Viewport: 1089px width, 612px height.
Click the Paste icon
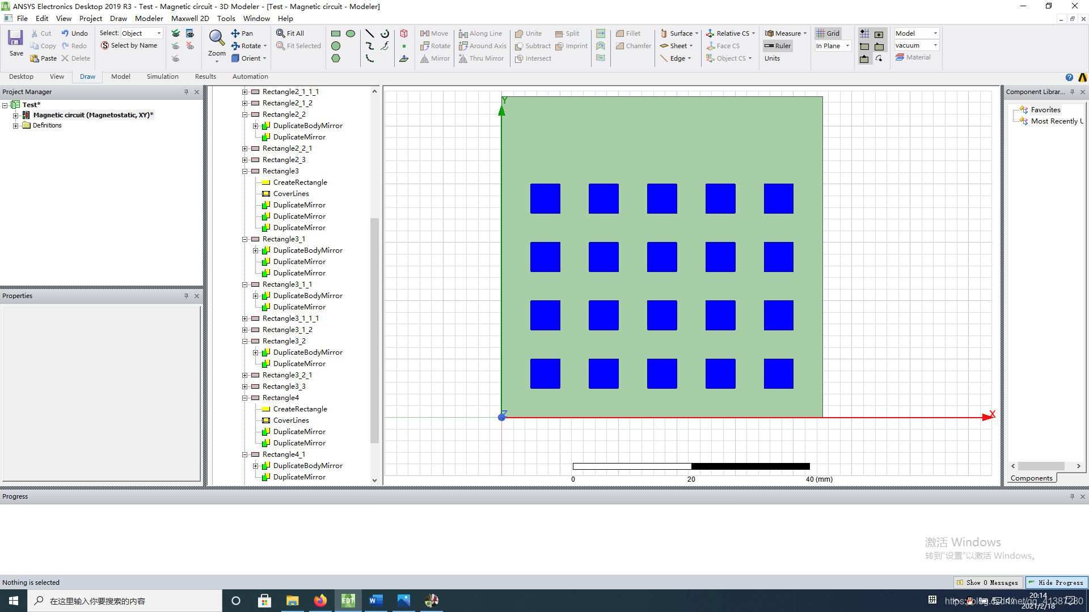[35, 58]
